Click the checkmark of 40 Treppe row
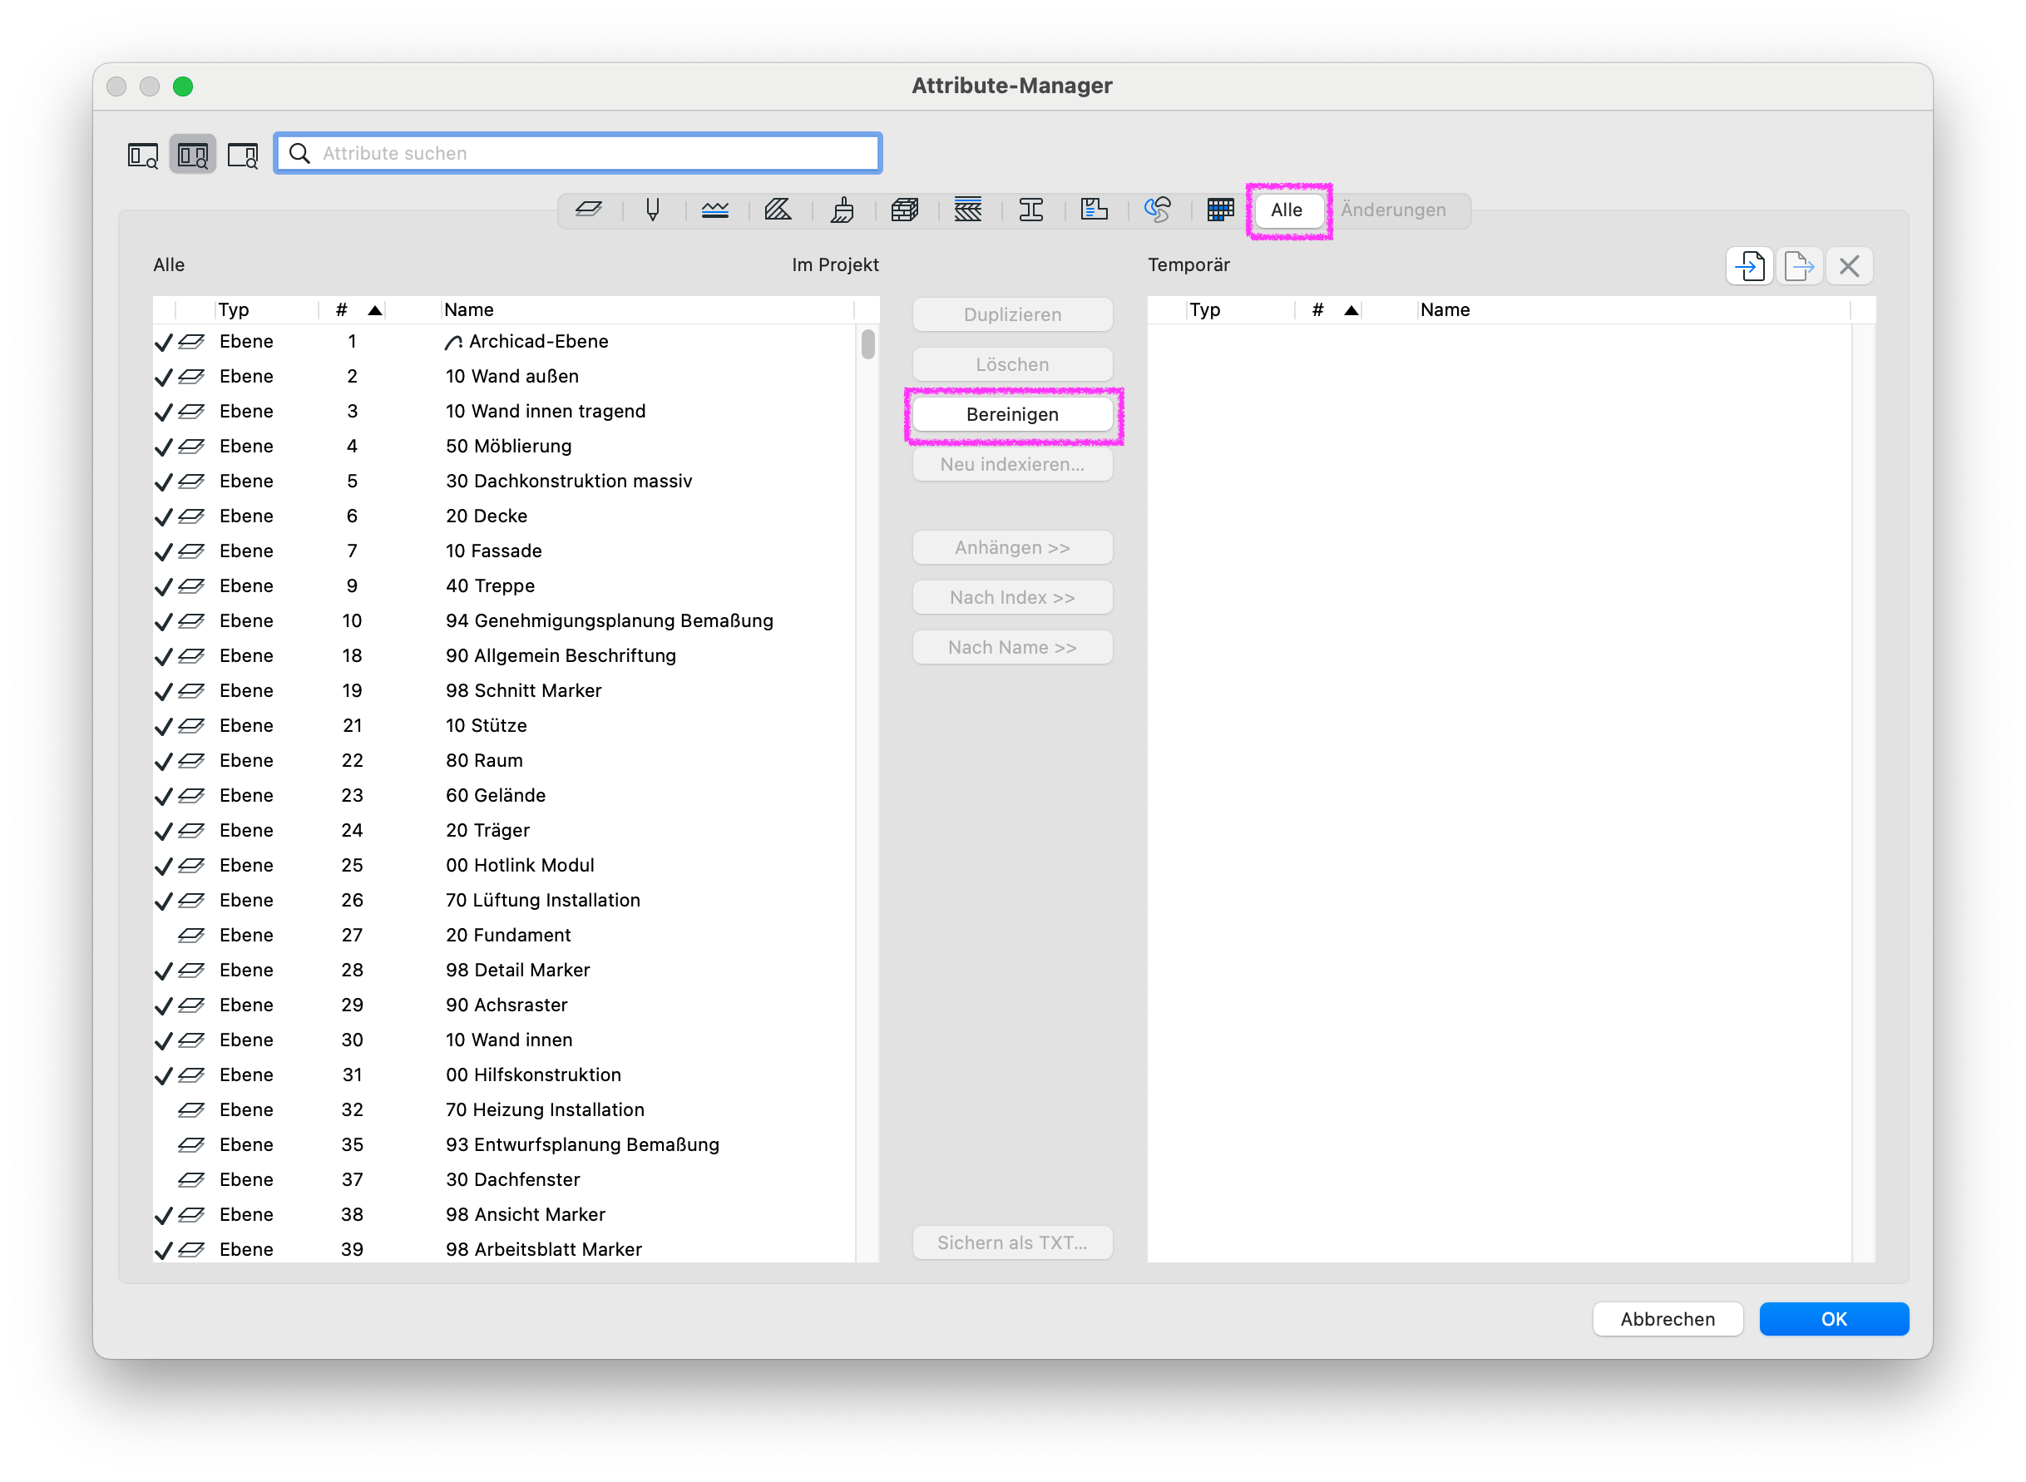 point(163,588)
